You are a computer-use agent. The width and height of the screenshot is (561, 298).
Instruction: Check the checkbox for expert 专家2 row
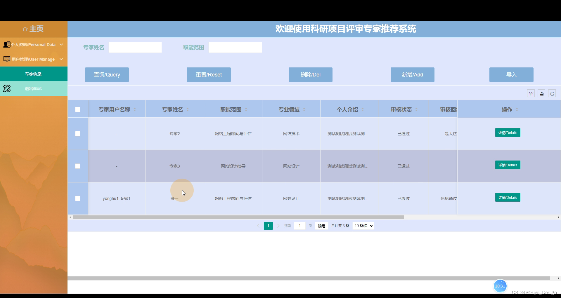point(77,134)
